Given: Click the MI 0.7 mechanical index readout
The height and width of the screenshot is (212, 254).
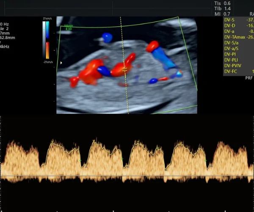Looking at the screenshot, I should [222, 14].
